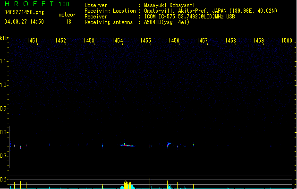
Task: Click the Receiving antenna label
Action: tap(109, 22)
